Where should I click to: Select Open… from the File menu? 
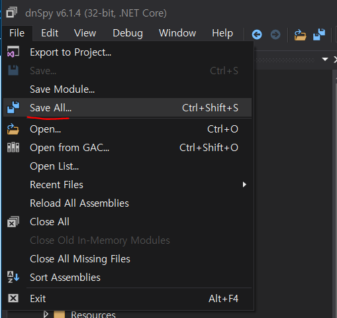tap(127, 129)
